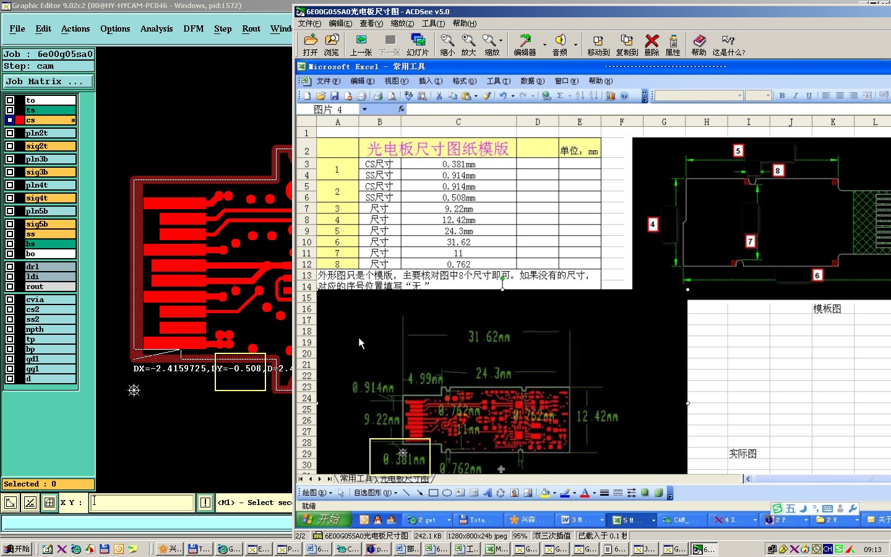Click the X Y coordinate input field
The image size is (891, 557).
tap(142, 503)
